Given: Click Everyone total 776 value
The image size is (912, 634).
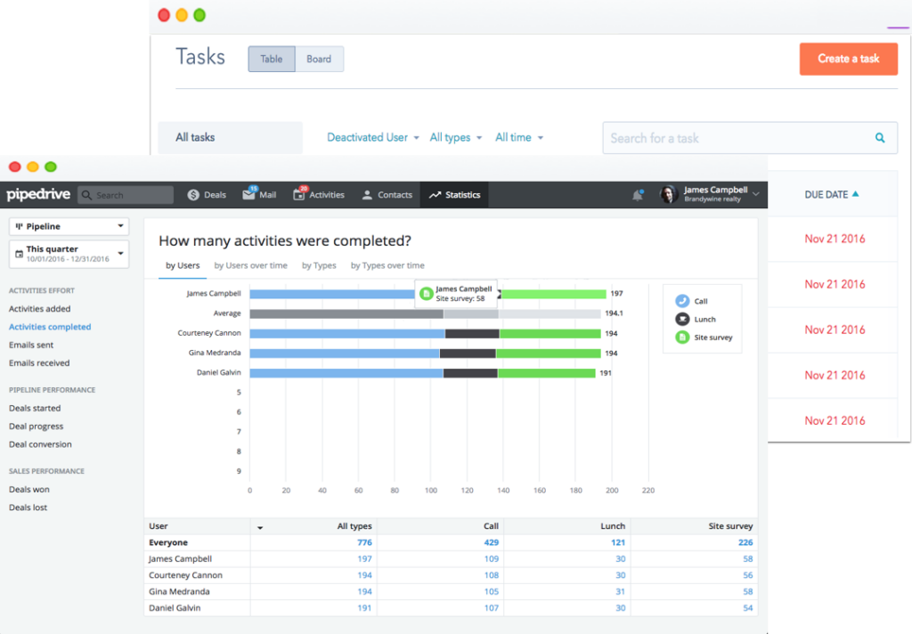Looking at the screenshot, I should tap(364, 542).
